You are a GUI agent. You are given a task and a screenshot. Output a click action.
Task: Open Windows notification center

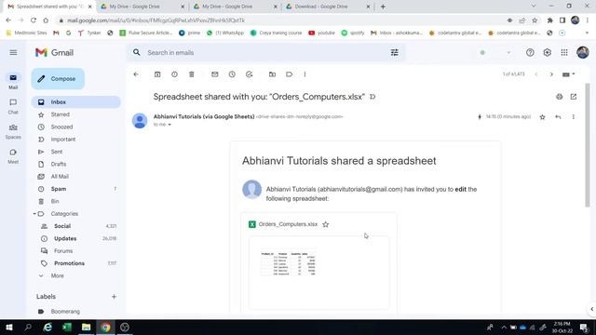[584, 327]
